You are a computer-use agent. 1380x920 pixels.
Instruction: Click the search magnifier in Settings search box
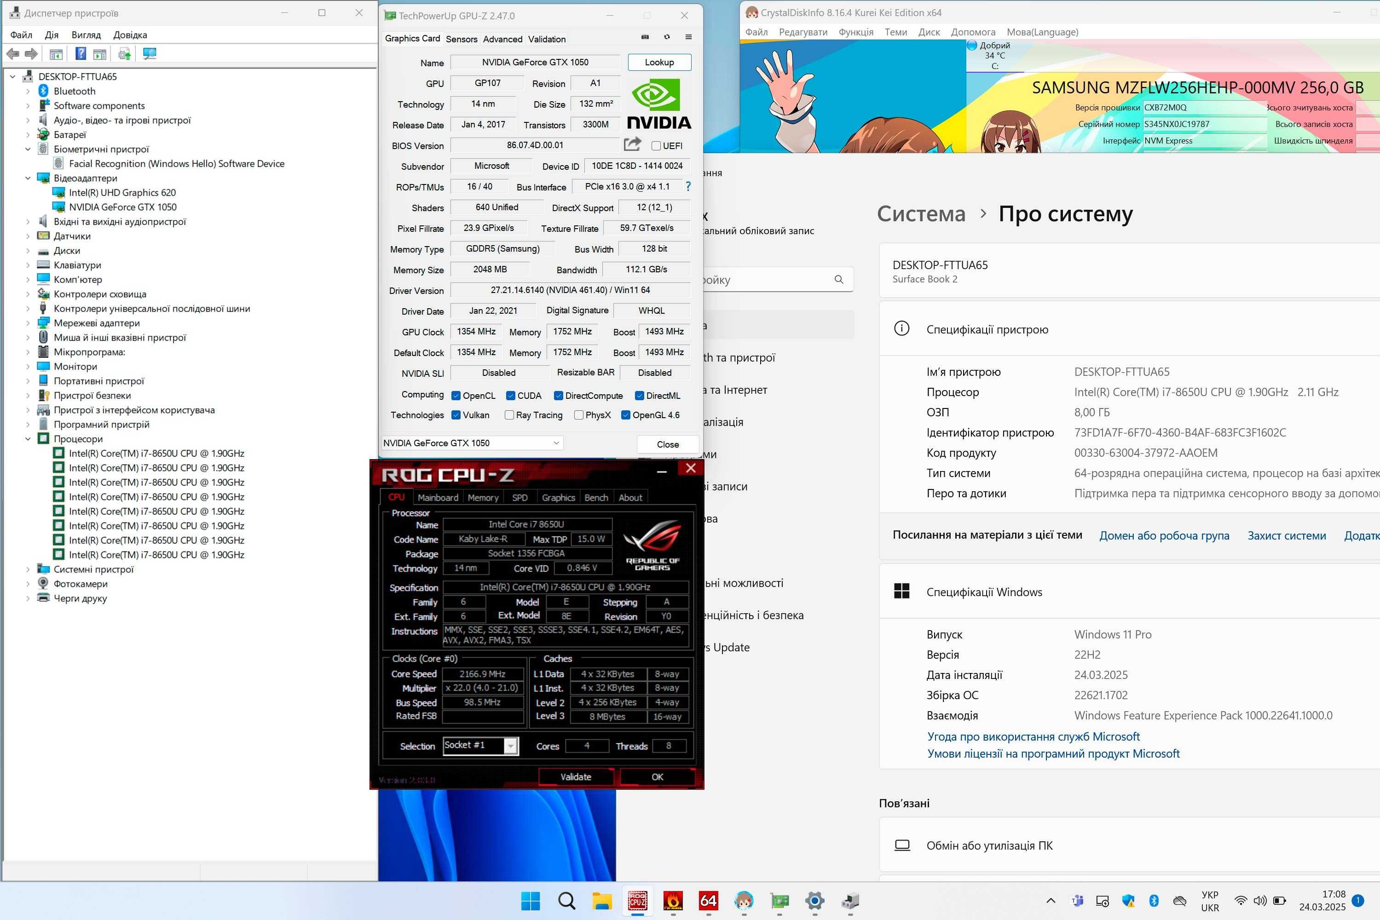(x=839, y=280)
